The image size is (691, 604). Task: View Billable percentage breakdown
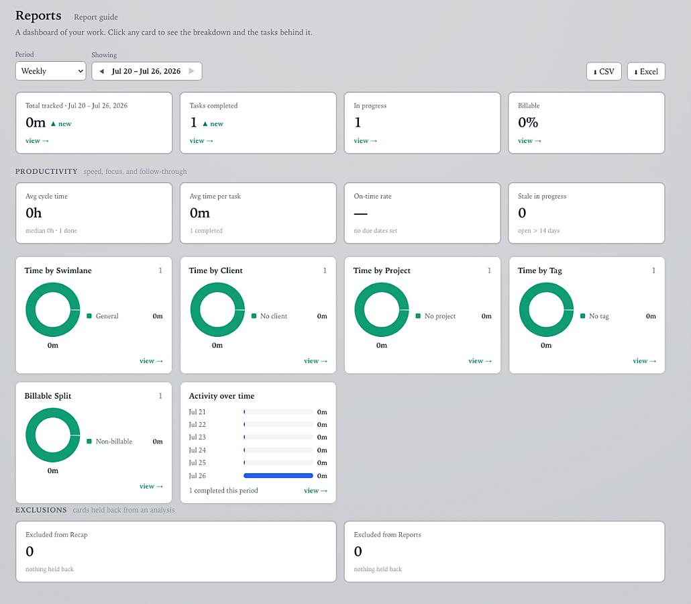coord(529,141)
